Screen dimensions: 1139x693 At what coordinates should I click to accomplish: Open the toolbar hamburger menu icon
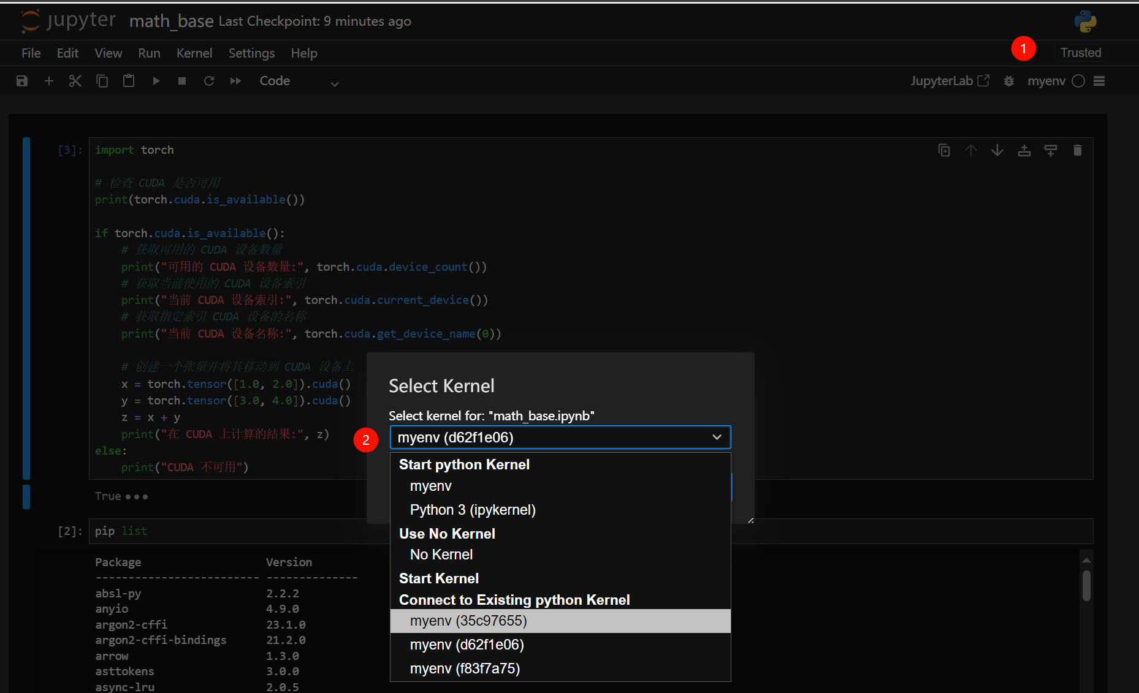point(1099,81)
